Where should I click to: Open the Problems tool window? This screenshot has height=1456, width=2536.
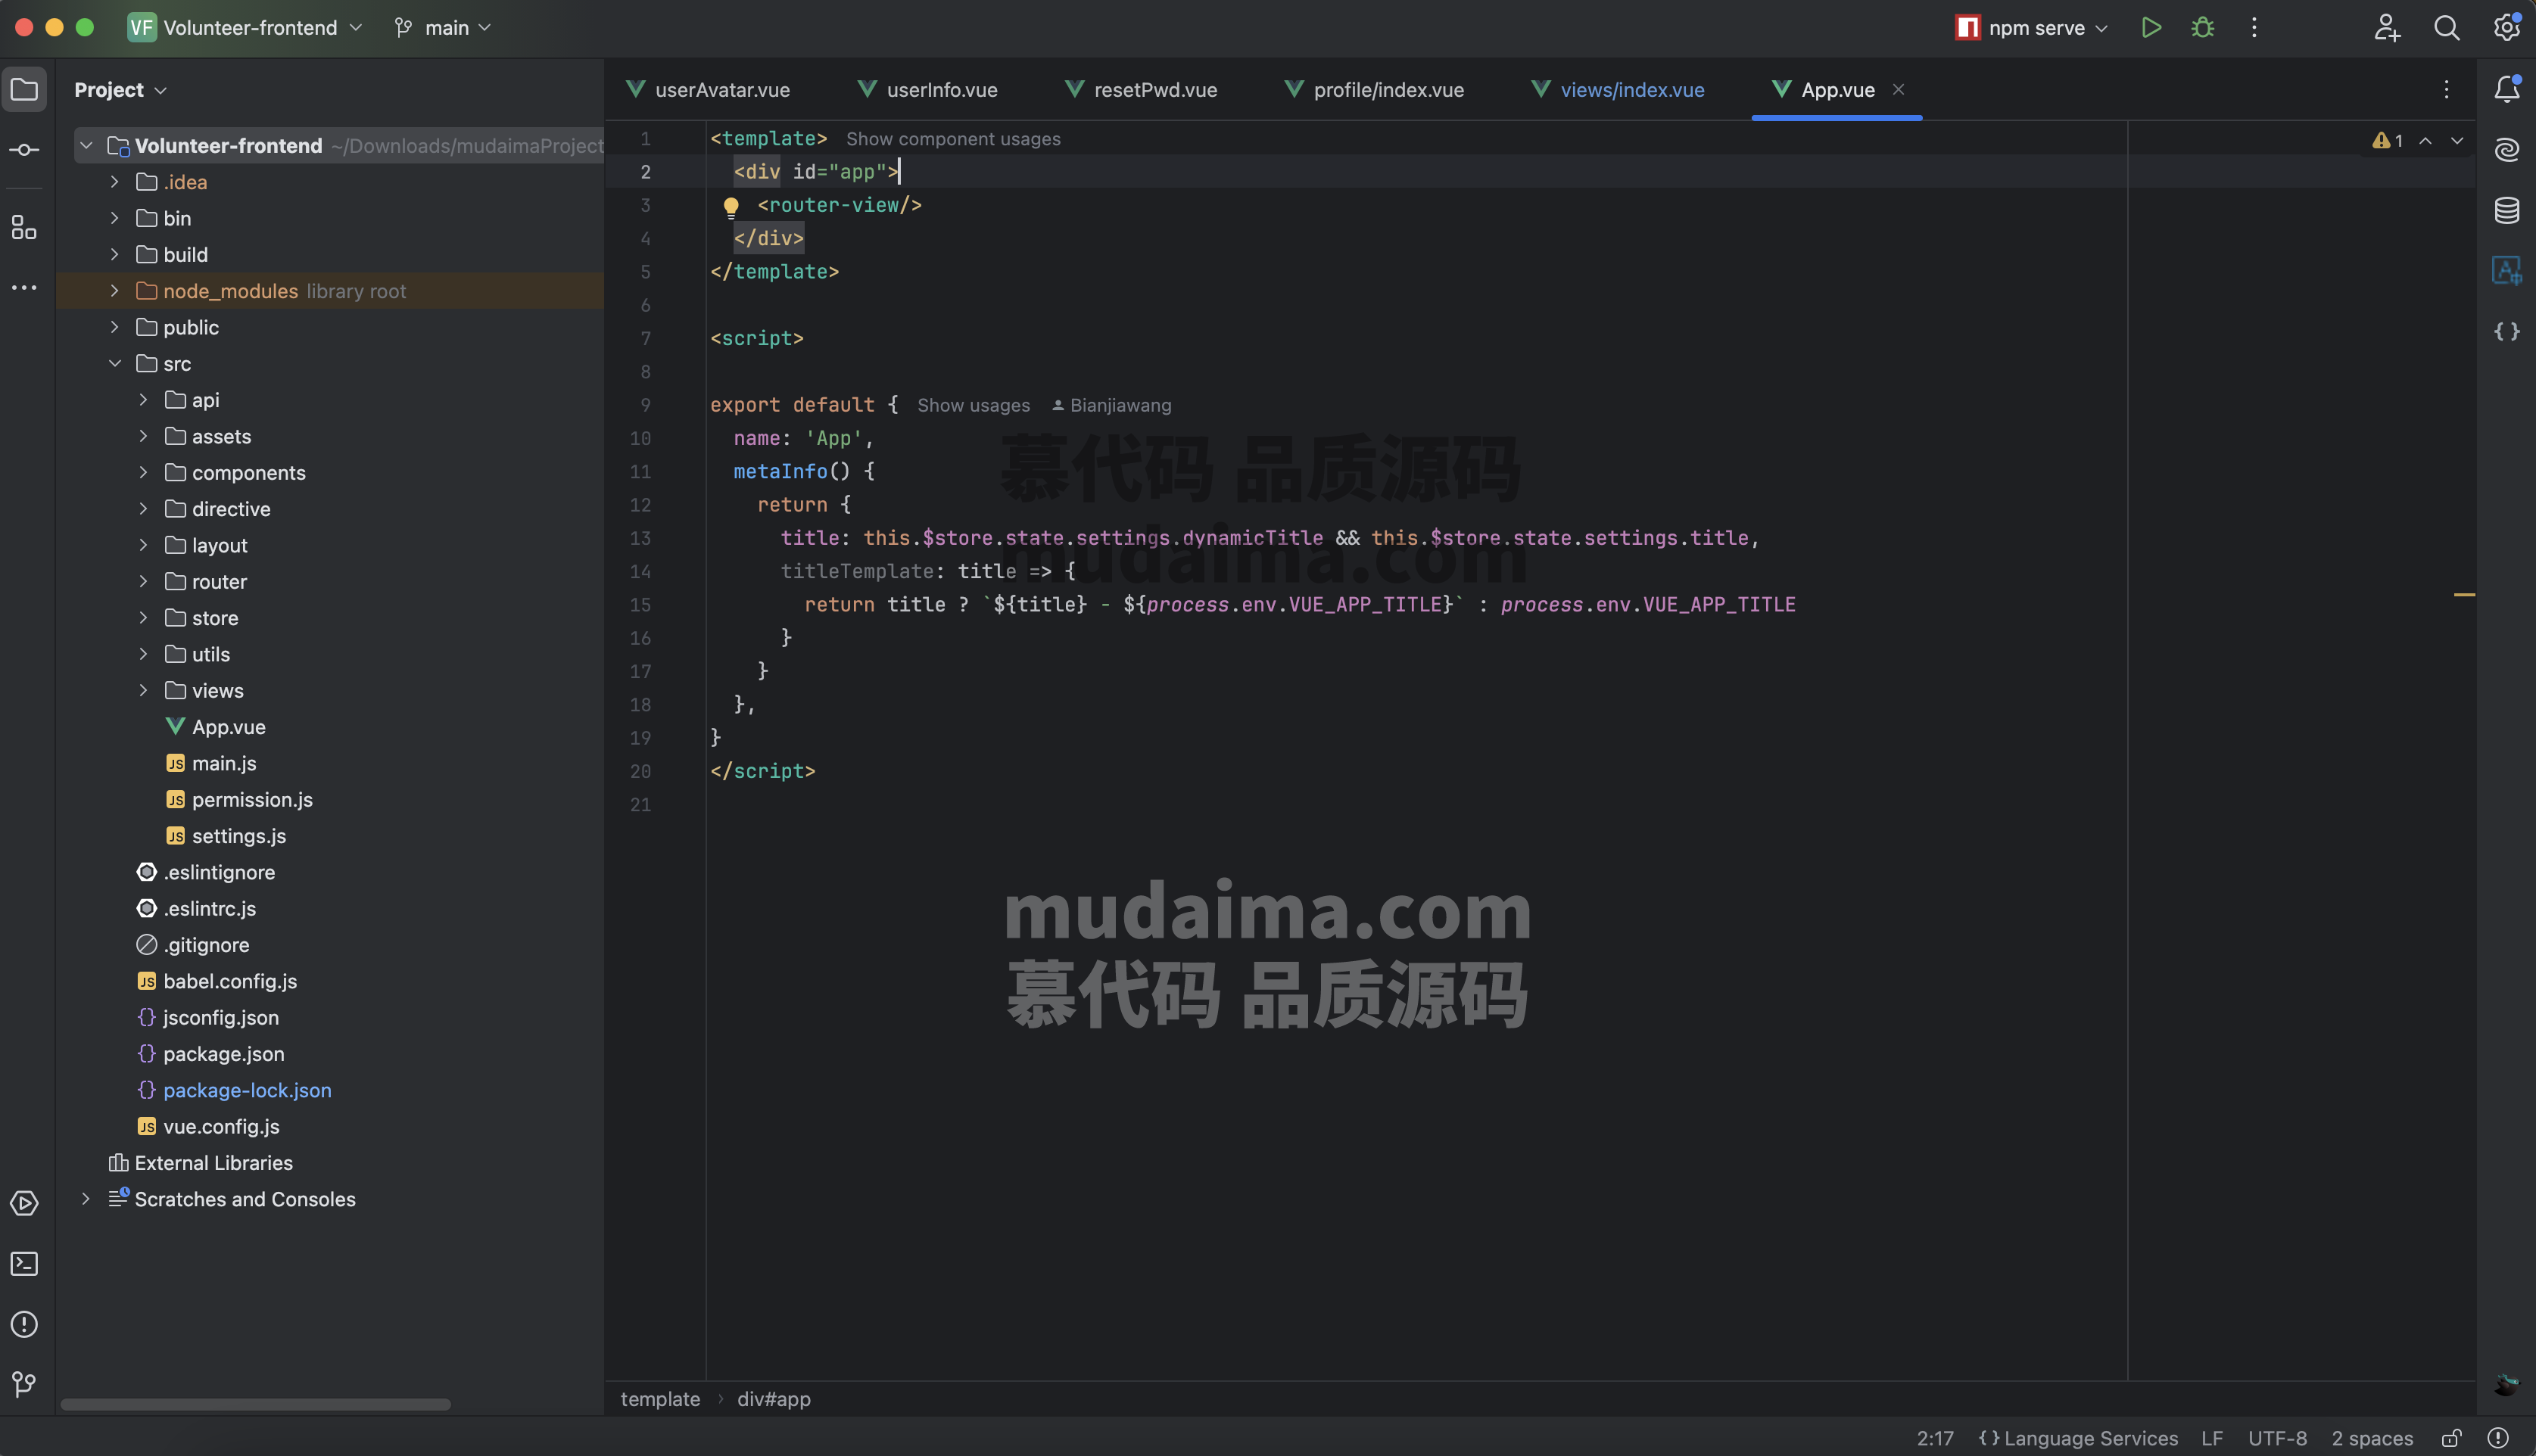[24, 1324]
